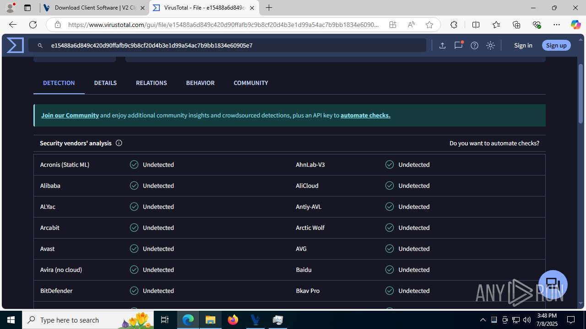
Task: Open Edge Settings and more menu
Action: tap(557, 25)
